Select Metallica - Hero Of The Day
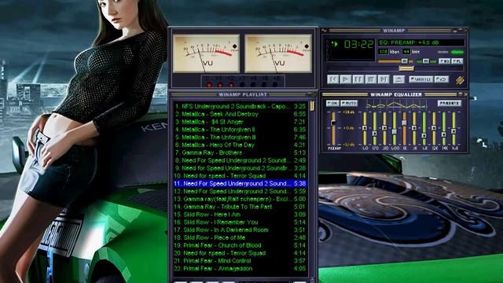 click(240, 145)
